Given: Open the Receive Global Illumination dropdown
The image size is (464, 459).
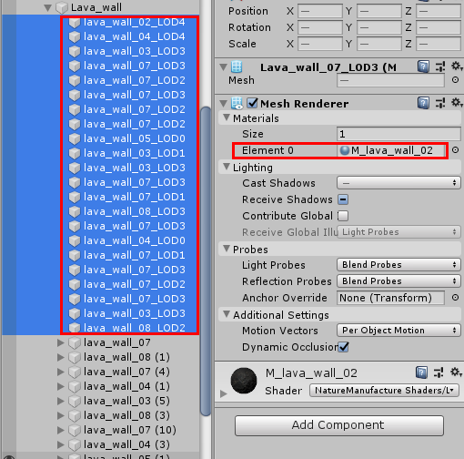Looking at the screenshot, I should [398, 232].
